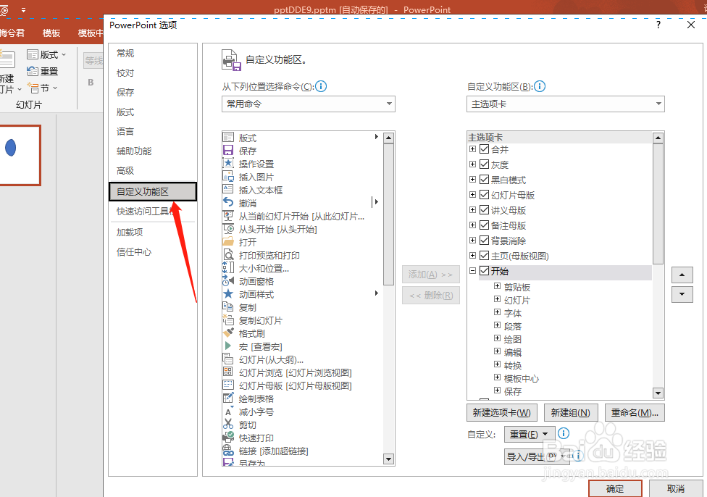The width and height of the screenshot is (707, 497).
Task: Move selected item down with arrow button
Action: pyautogui.click(x=682, y=294)
